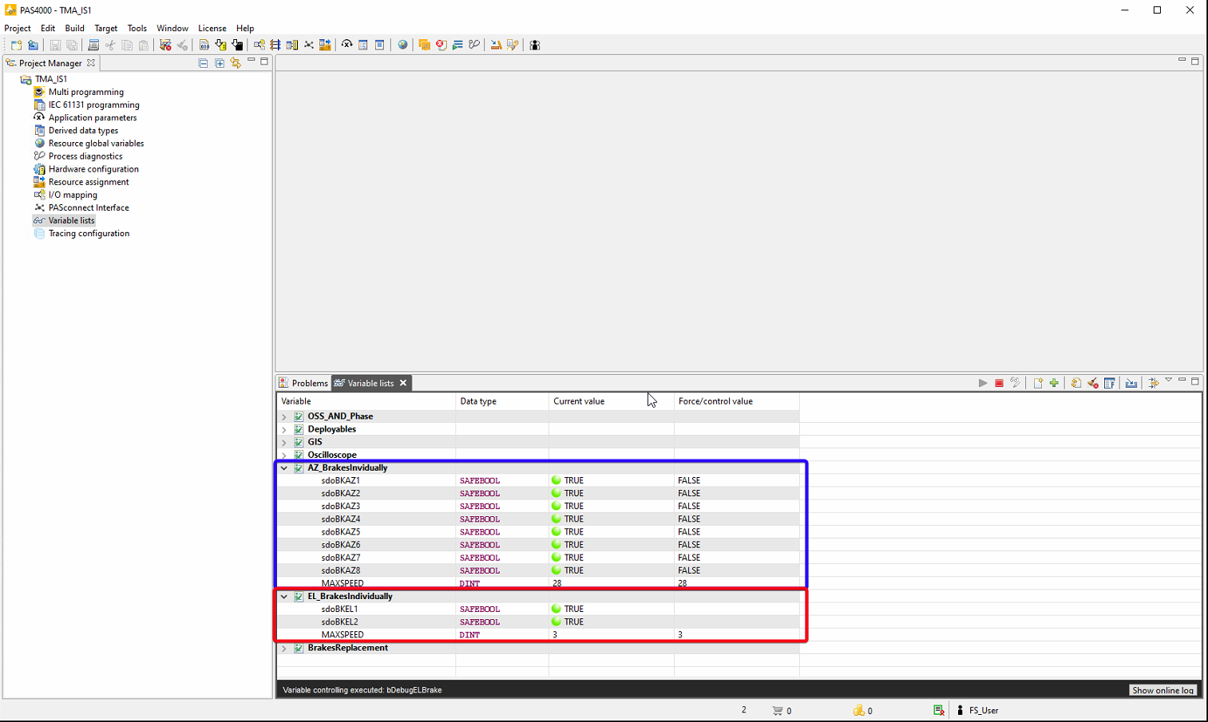Switch to the Problems tab

303,383
